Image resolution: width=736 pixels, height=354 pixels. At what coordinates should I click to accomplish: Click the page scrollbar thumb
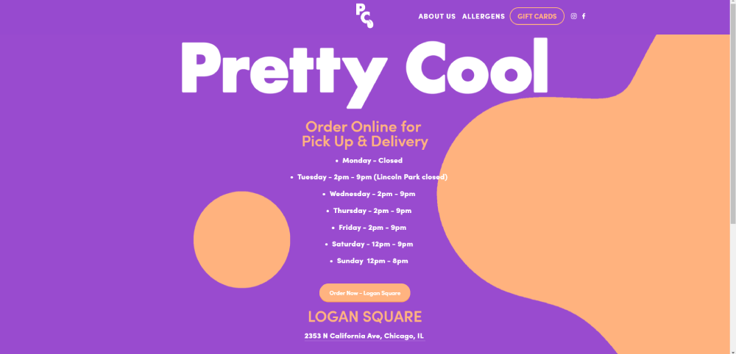732,110
